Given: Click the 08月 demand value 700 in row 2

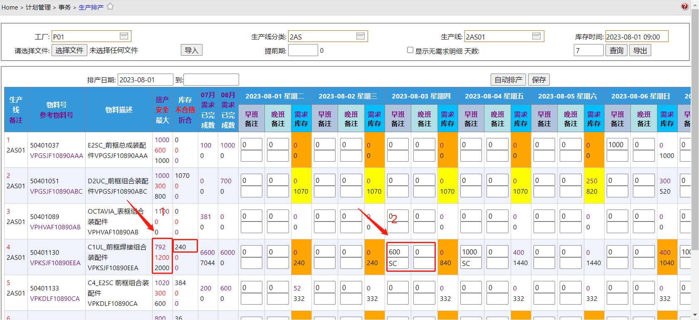Looking at the screenshot, I should click(x=226, y=181).
